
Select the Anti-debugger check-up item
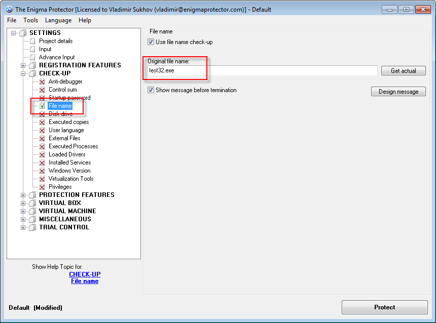tap(65, 82)
